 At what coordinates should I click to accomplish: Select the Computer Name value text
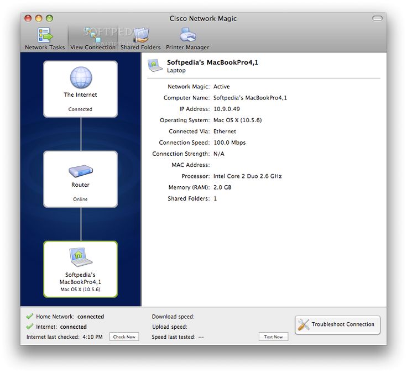click(x=250, y=98)
